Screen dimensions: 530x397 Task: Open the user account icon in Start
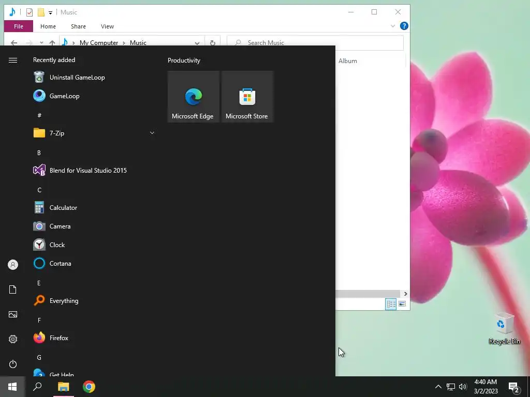[13, 265]
